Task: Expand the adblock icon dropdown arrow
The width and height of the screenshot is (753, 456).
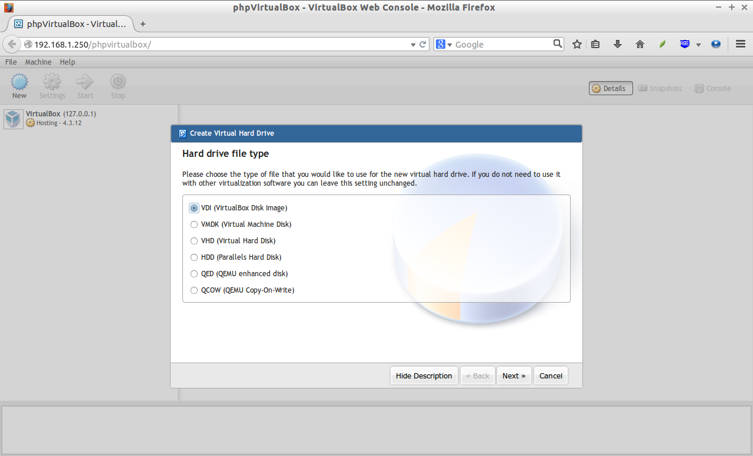Action: click(699, 45)
